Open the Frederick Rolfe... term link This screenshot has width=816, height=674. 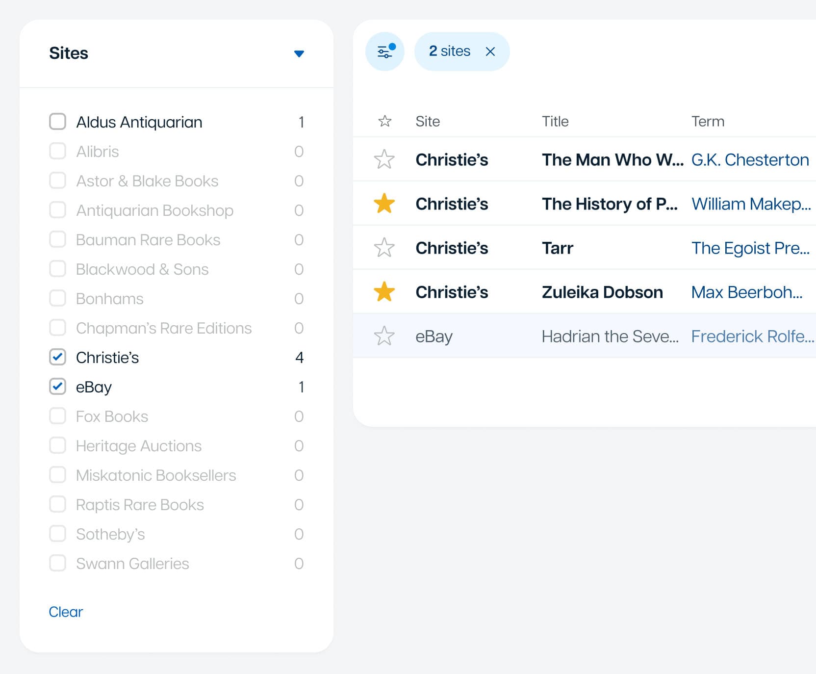pyautogui.click(x=753, y=337)
